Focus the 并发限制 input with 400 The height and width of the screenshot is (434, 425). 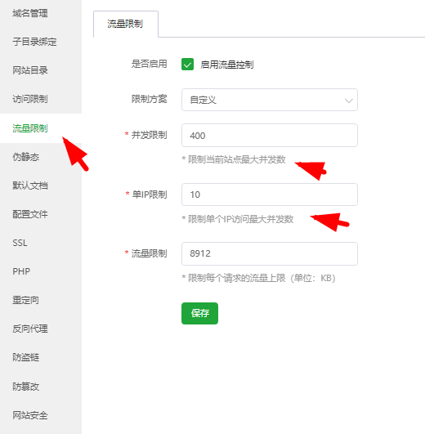click(270, 136)
